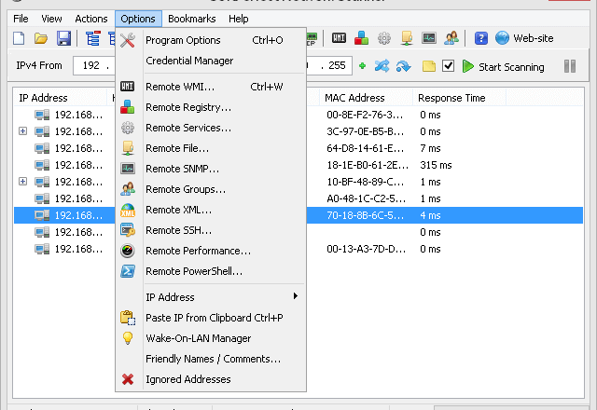Choose Wake-On-LAN Manager menu entry
This screenshot has width=597, height=410.
click(198, 338)
